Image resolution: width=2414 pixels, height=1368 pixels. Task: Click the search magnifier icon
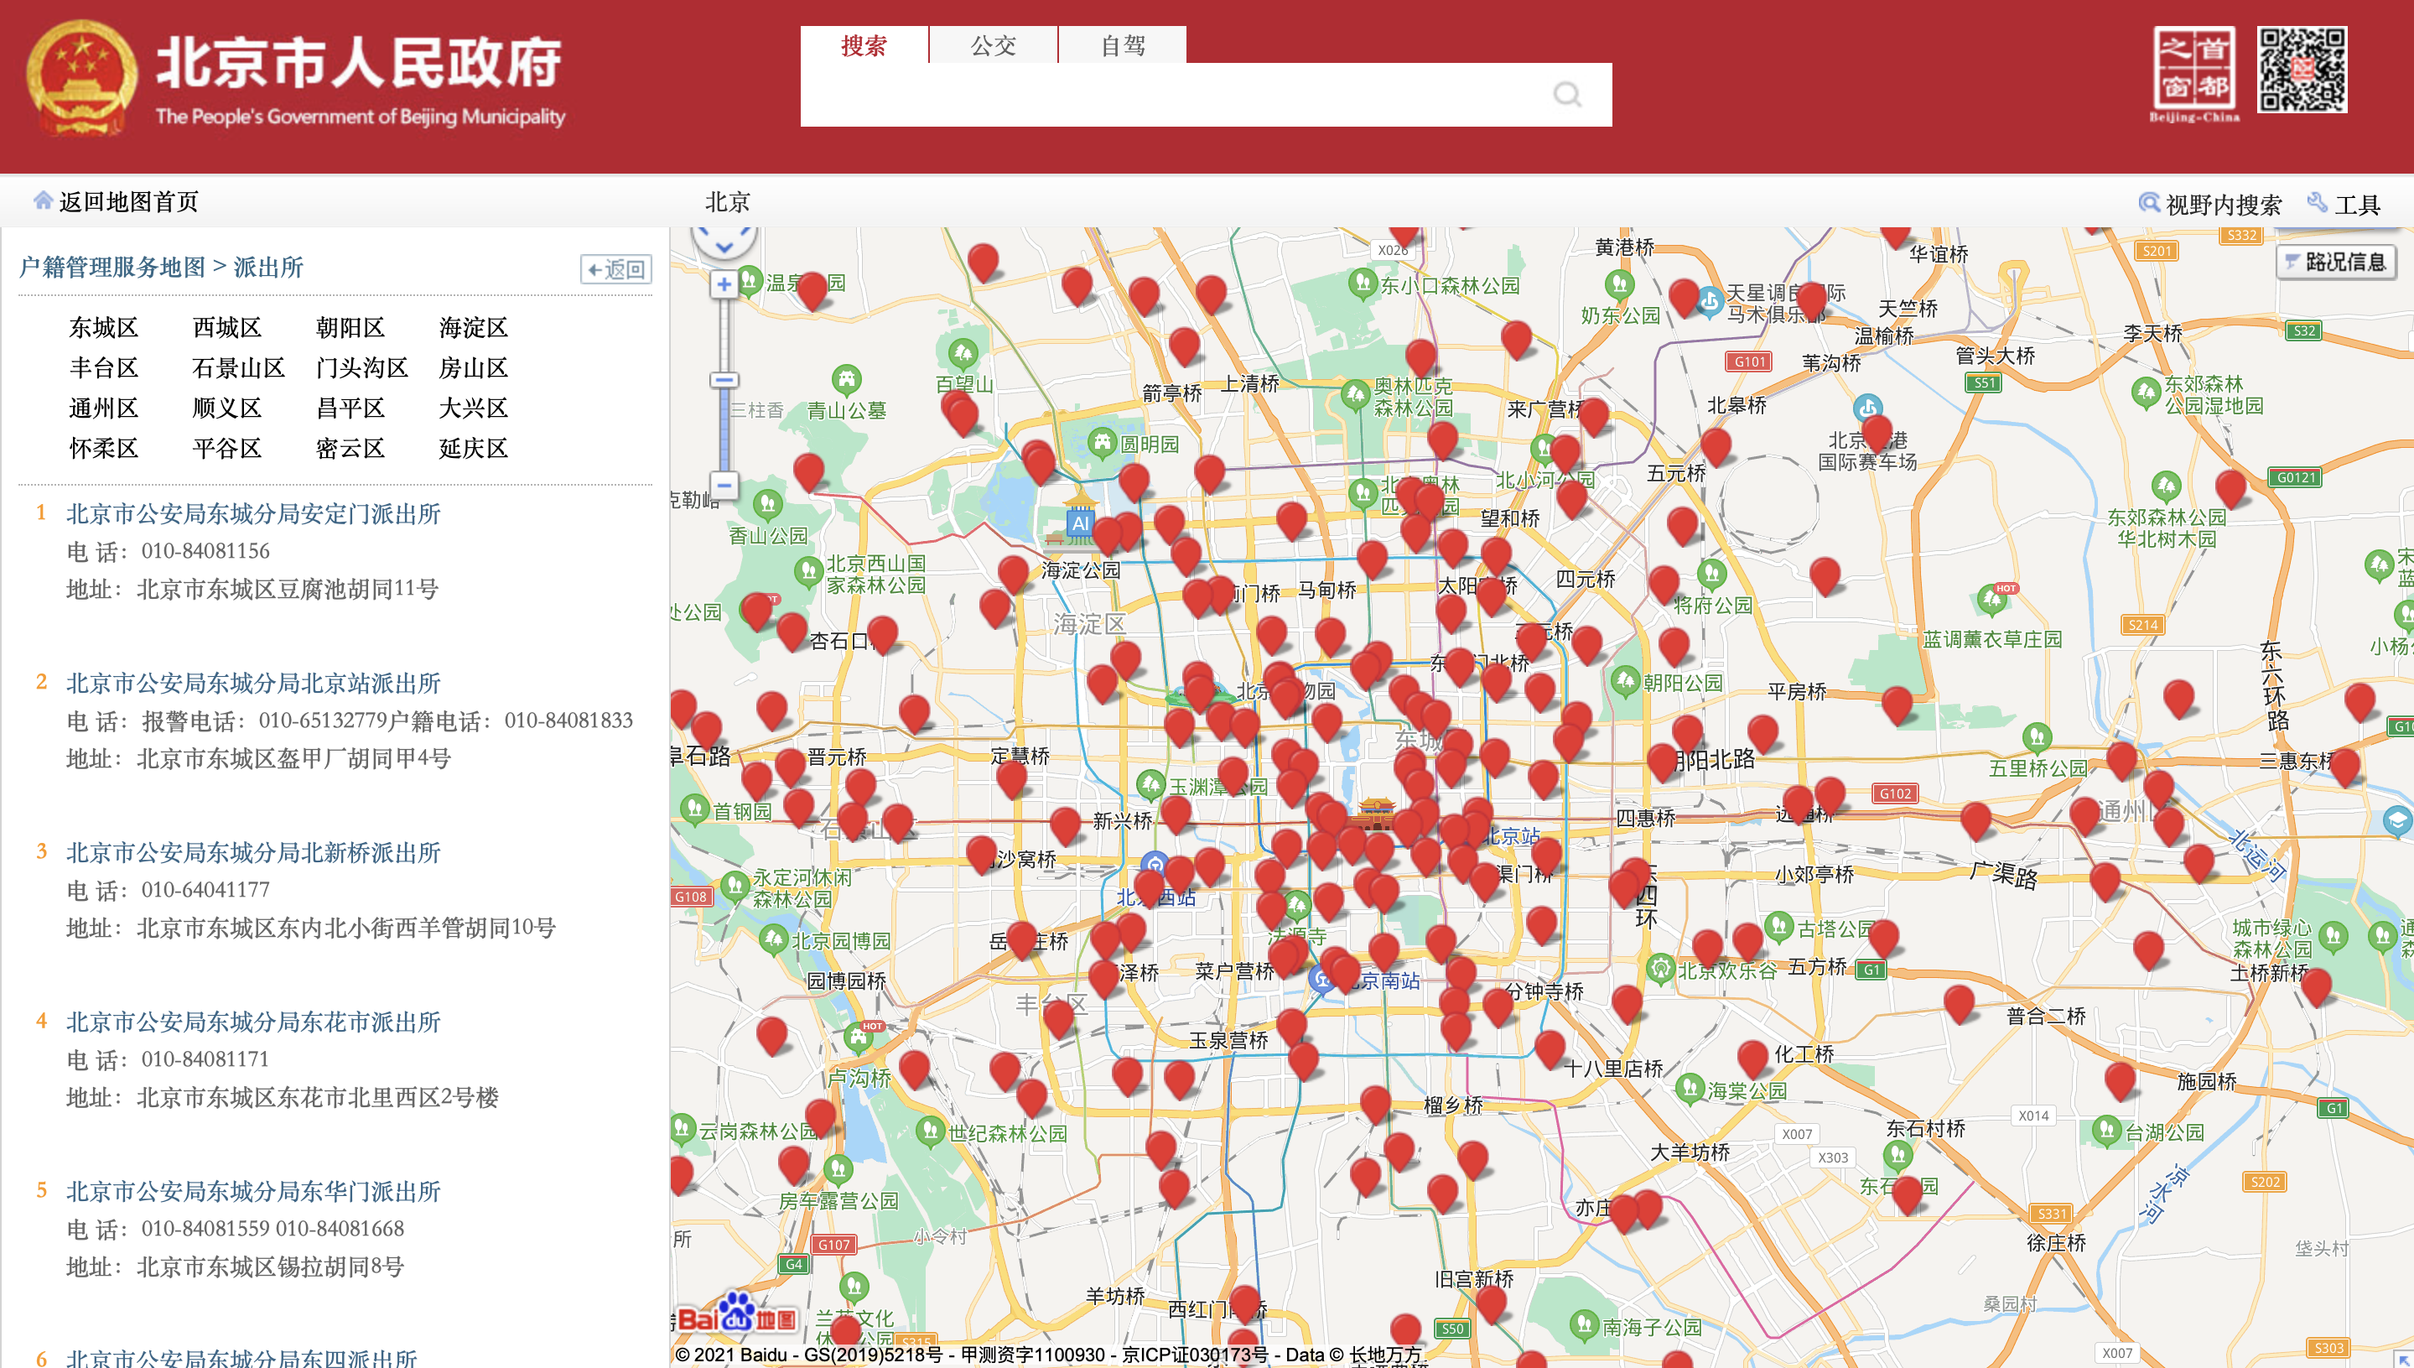pos(1567,95)
